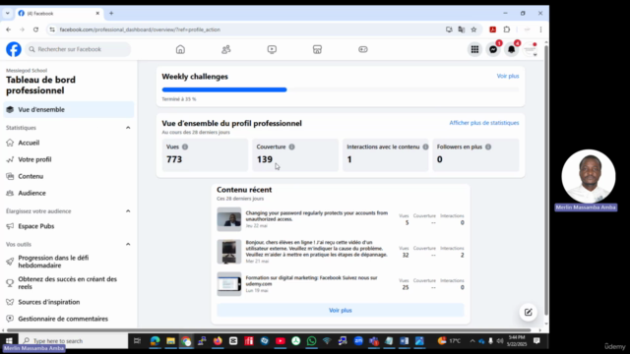The width and height of the screenshot is (630, 354).
Task: Open Contenu in the sidebar
Action: 31,177
